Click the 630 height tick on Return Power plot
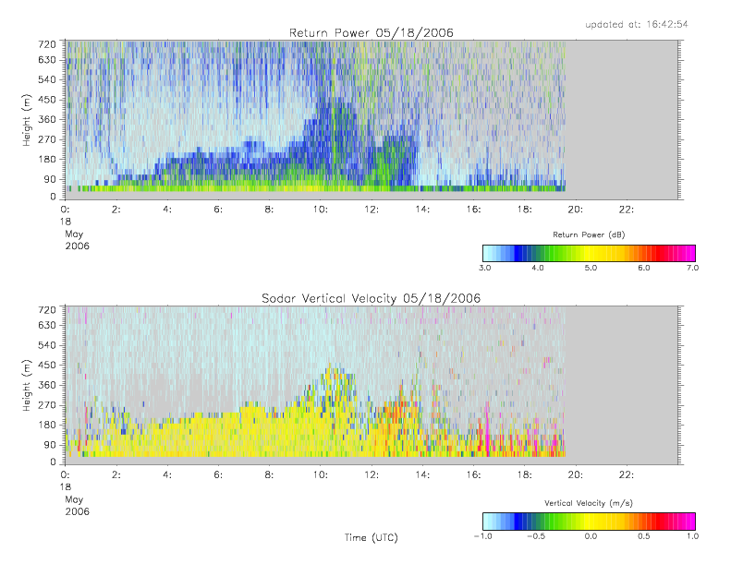The image size is (731, 564). tap(47, 60)
